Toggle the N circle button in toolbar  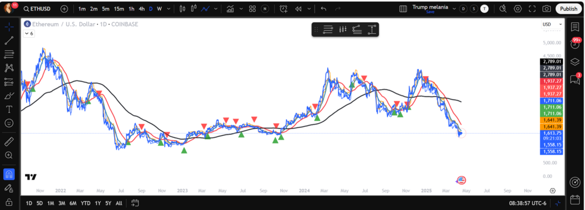pyautogui.click(x=264, y=9)
